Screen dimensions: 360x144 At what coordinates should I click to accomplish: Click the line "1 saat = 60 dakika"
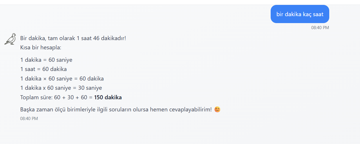pos(44,69)
